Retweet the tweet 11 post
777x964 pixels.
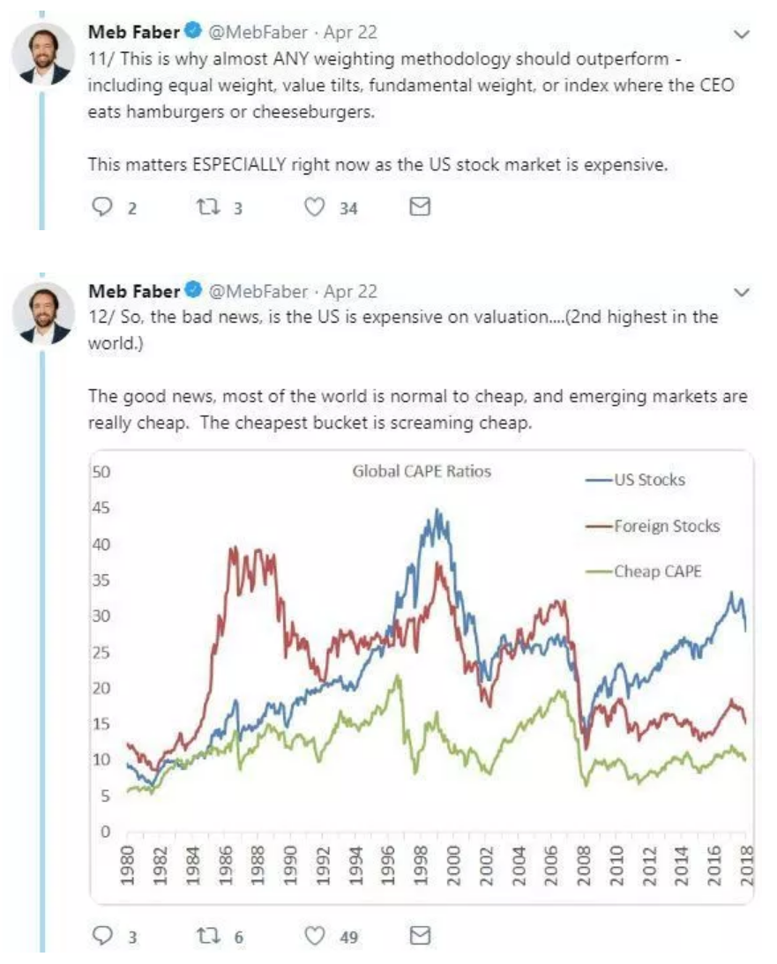click(x=208, y=206)
